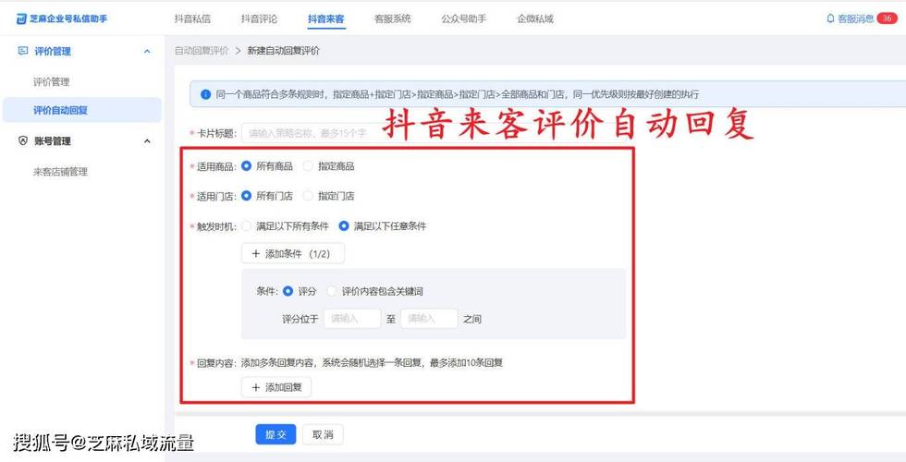Image resolution: width=906 pixels, height=462 pixels.
Task: Click the 取消 cancel button
Action: pos(323,435)
